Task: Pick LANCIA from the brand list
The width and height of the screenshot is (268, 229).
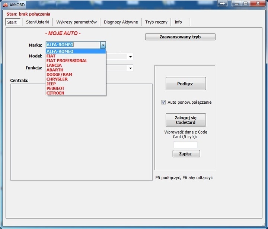Action: tap(54, 65)
